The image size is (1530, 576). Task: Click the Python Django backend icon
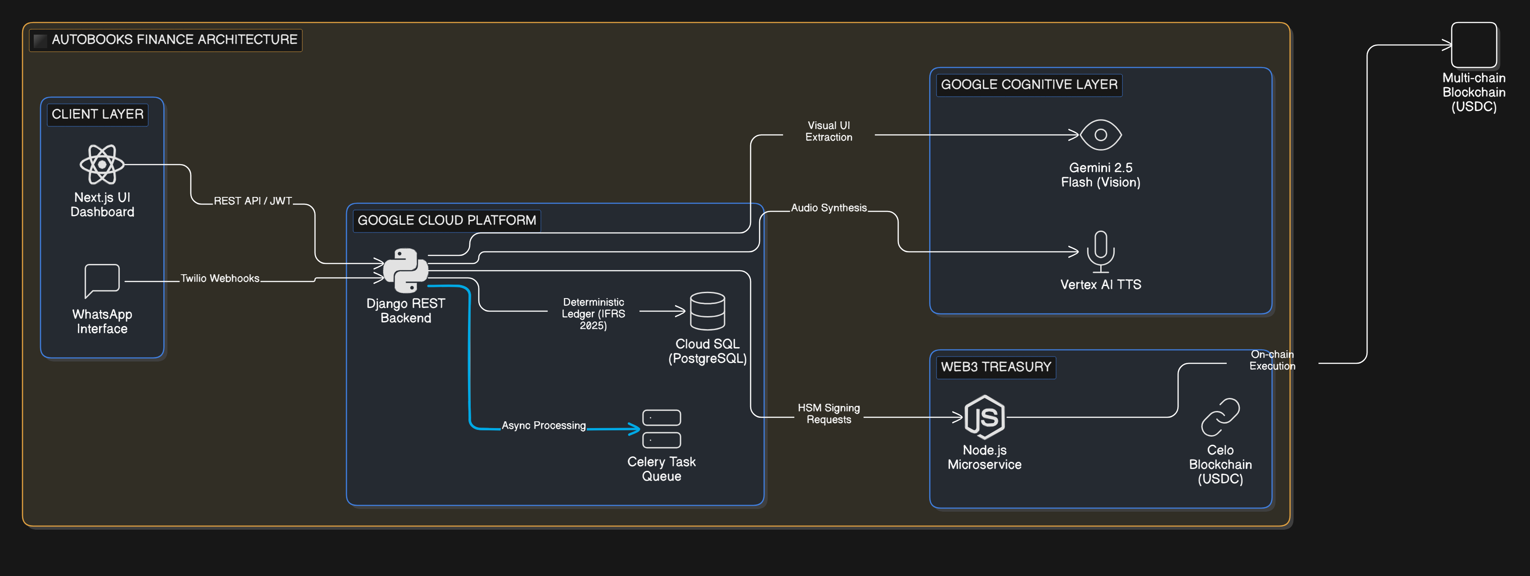(x=405, y=271)
